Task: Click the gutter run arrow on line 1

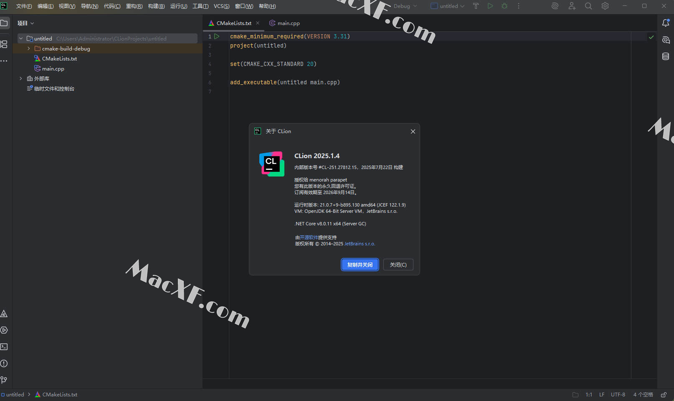Action: pos(217,36)
